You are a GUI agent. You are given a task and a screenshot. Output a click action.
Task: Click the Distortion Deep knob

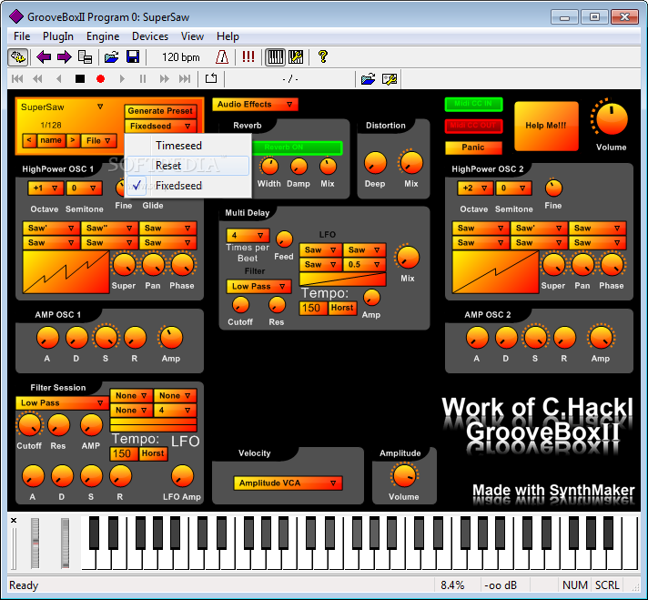(x=375, y=162)
